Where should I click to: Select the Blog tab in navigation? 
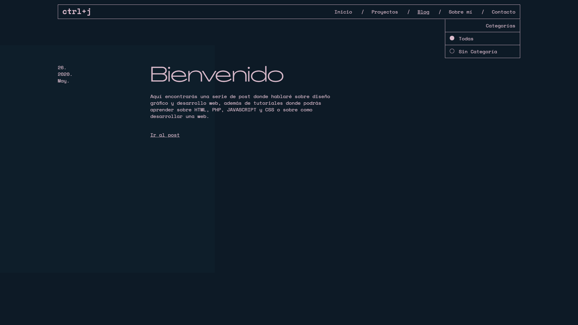423,12
